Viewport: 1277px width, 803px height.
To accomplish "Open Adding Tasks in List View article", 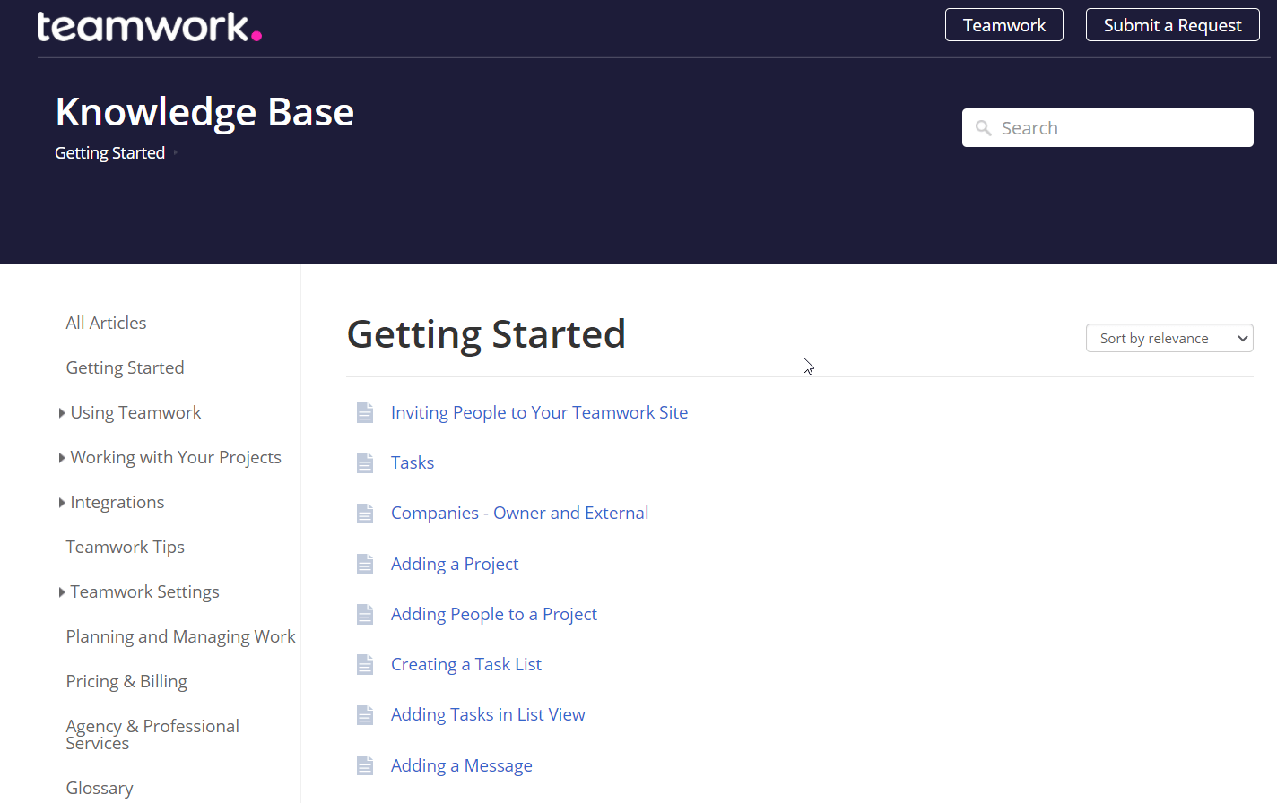I will [x=488, y=714].
